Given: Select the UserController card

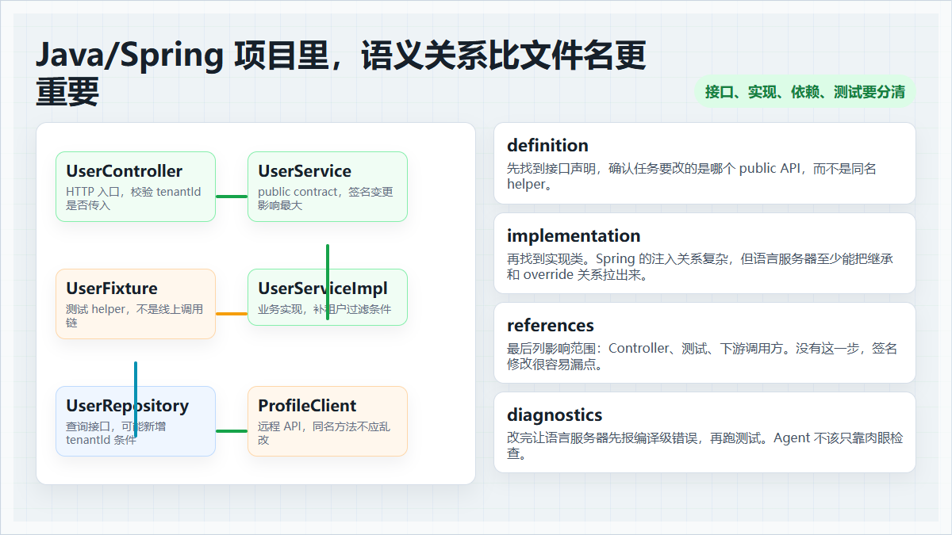Looking at the screenshot, I should coord(136,186).
